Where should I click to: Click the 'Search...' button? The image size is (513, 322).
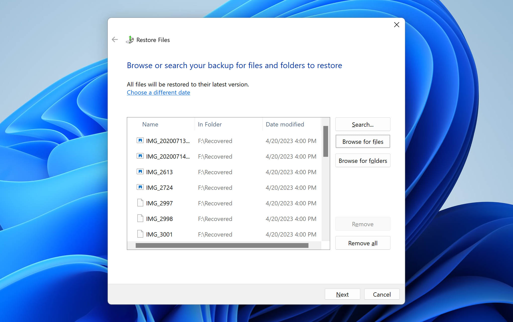363,124
